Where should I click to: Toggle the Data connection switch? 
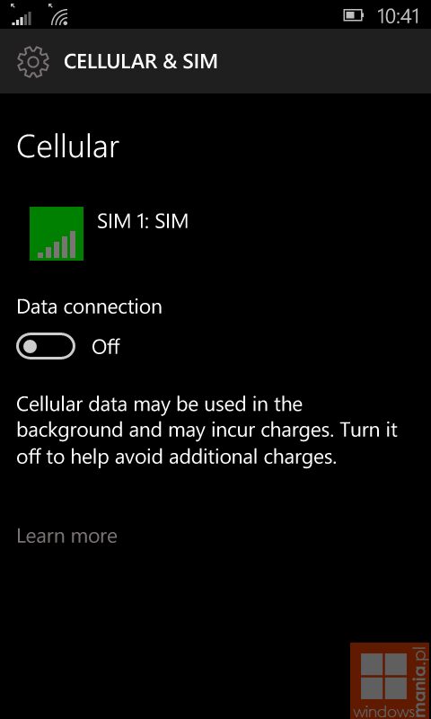coord(46,346)
